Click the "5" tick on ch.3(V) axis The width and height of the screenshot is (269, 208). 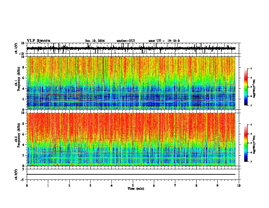(x=24, y=169)
